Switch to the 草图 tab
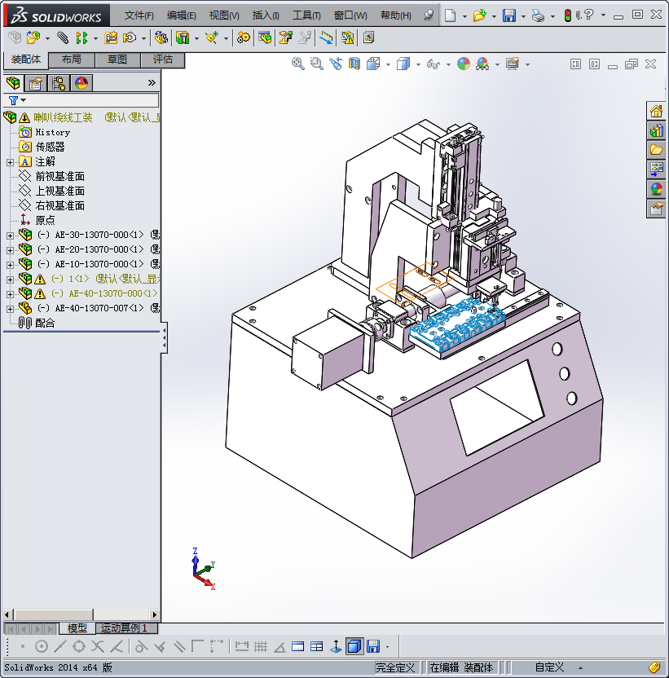Screen dimensions: 669x678 click(117, 59)
